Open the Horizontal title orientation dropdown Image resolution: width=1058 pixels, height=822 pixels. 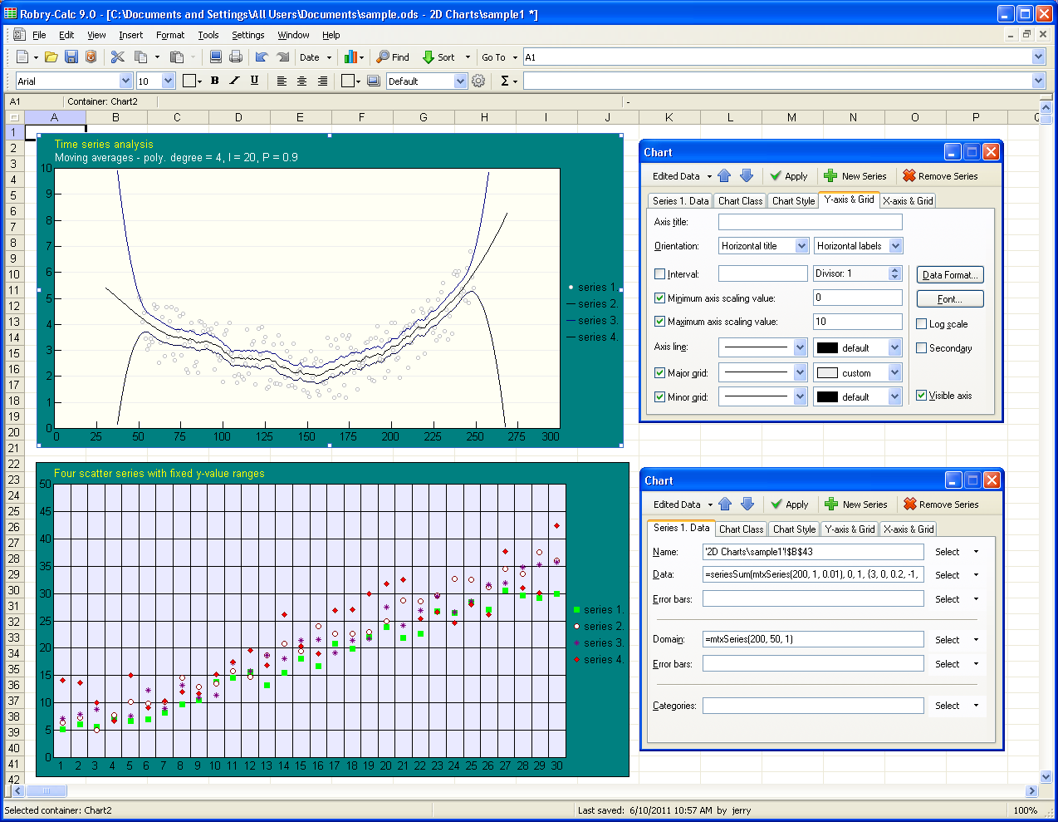click(x=801, y=246)
